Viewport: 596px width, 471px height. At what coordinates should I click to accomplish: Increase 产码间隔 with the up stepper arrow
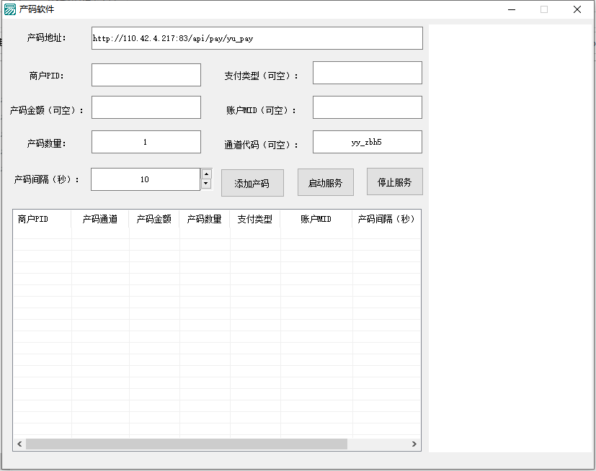(205, 174)
